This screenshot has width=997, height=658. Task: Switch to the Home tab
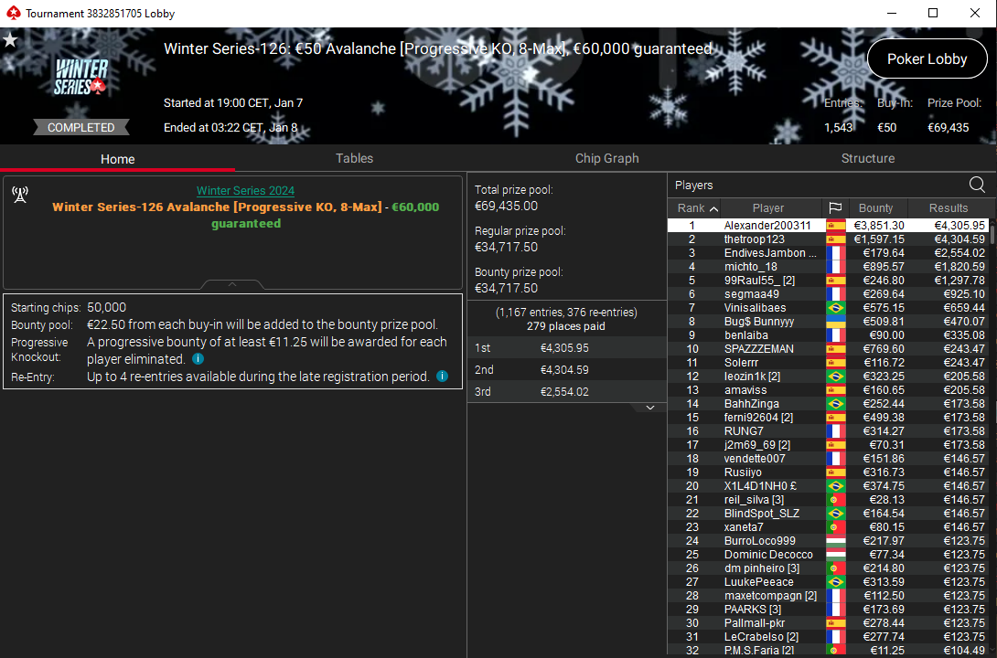pos(118,159)
